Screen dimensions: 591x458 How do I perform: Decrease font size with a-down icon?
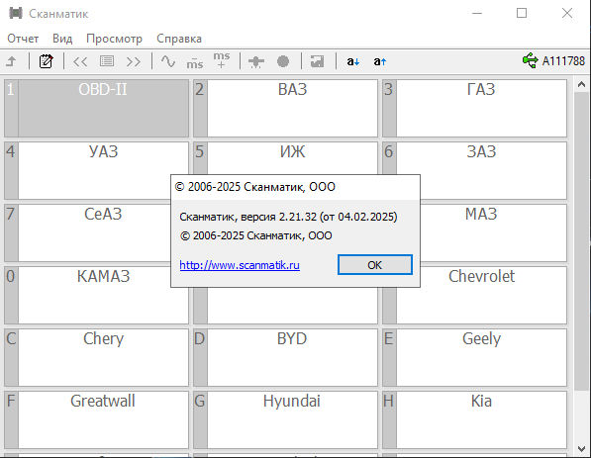(x=353, y=61)
